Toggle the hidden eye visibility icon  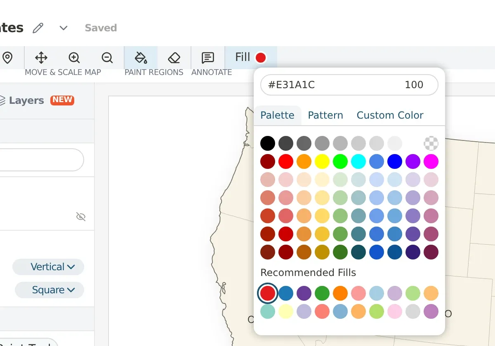(x=81, y=217)
